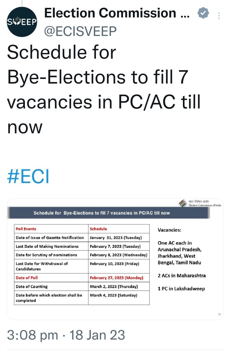Click the dark title banner in the image
Viewport: 230px width, 354px height.
[x=108, y=213]
